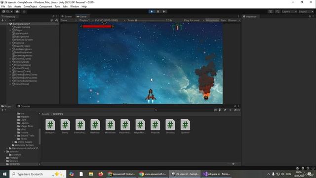Viewport: 316px width, 178px height.
Task: Select background object in Hierarchy
Action: pyautogui.click(x=22, y=37)
